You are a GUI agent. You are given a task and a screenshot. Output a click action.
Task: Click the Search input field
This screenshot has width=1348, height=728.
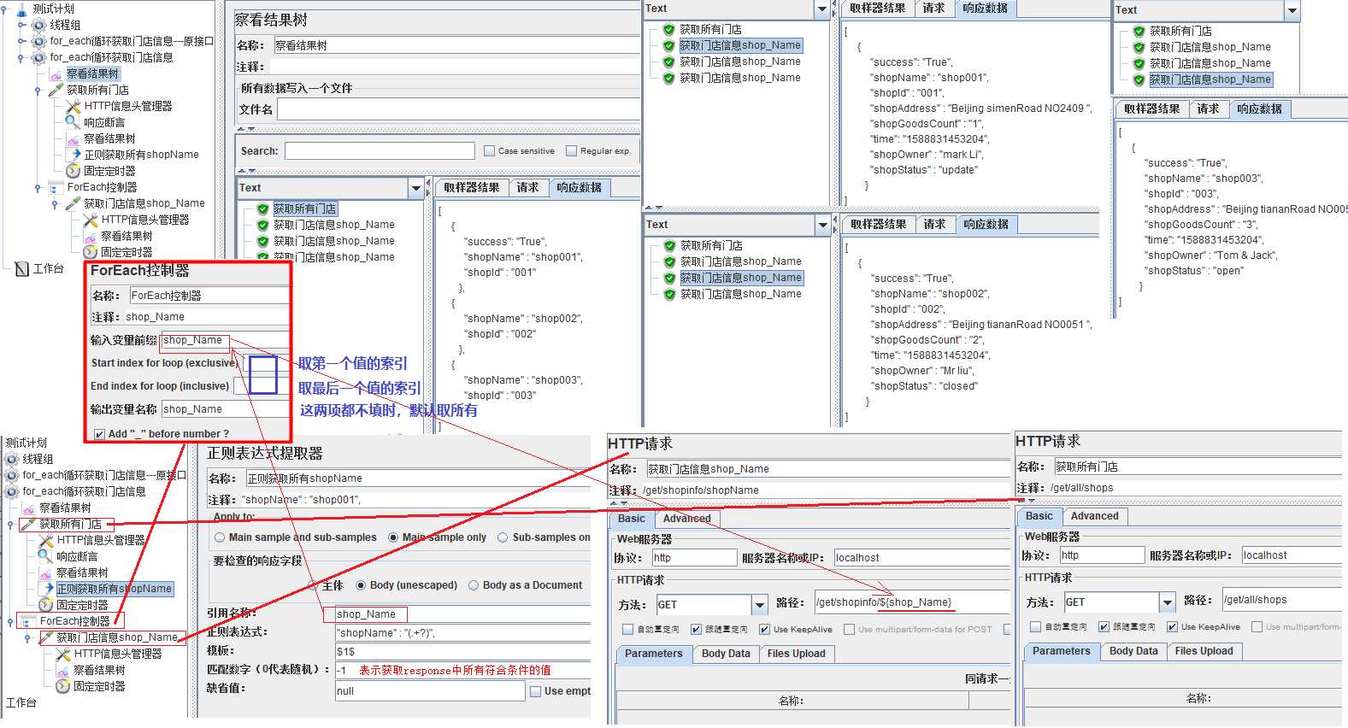(380, 151)
